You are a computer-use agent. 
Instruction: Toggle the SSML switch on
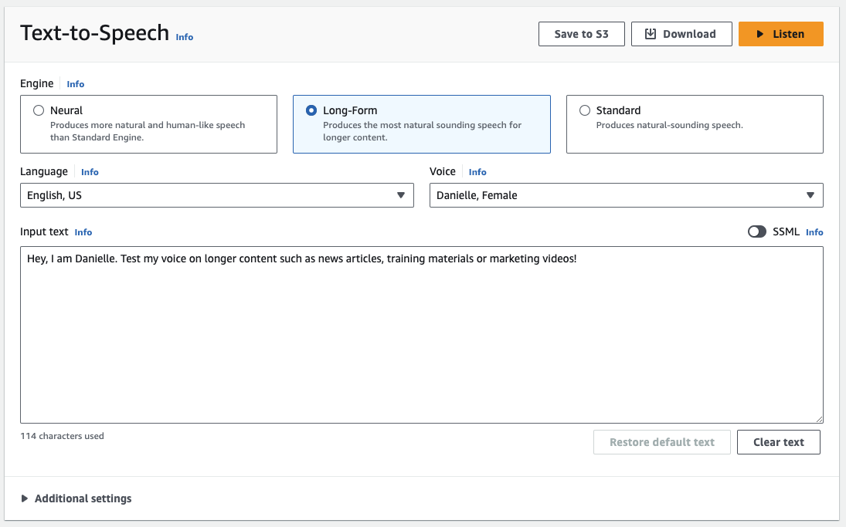(756, 231)
